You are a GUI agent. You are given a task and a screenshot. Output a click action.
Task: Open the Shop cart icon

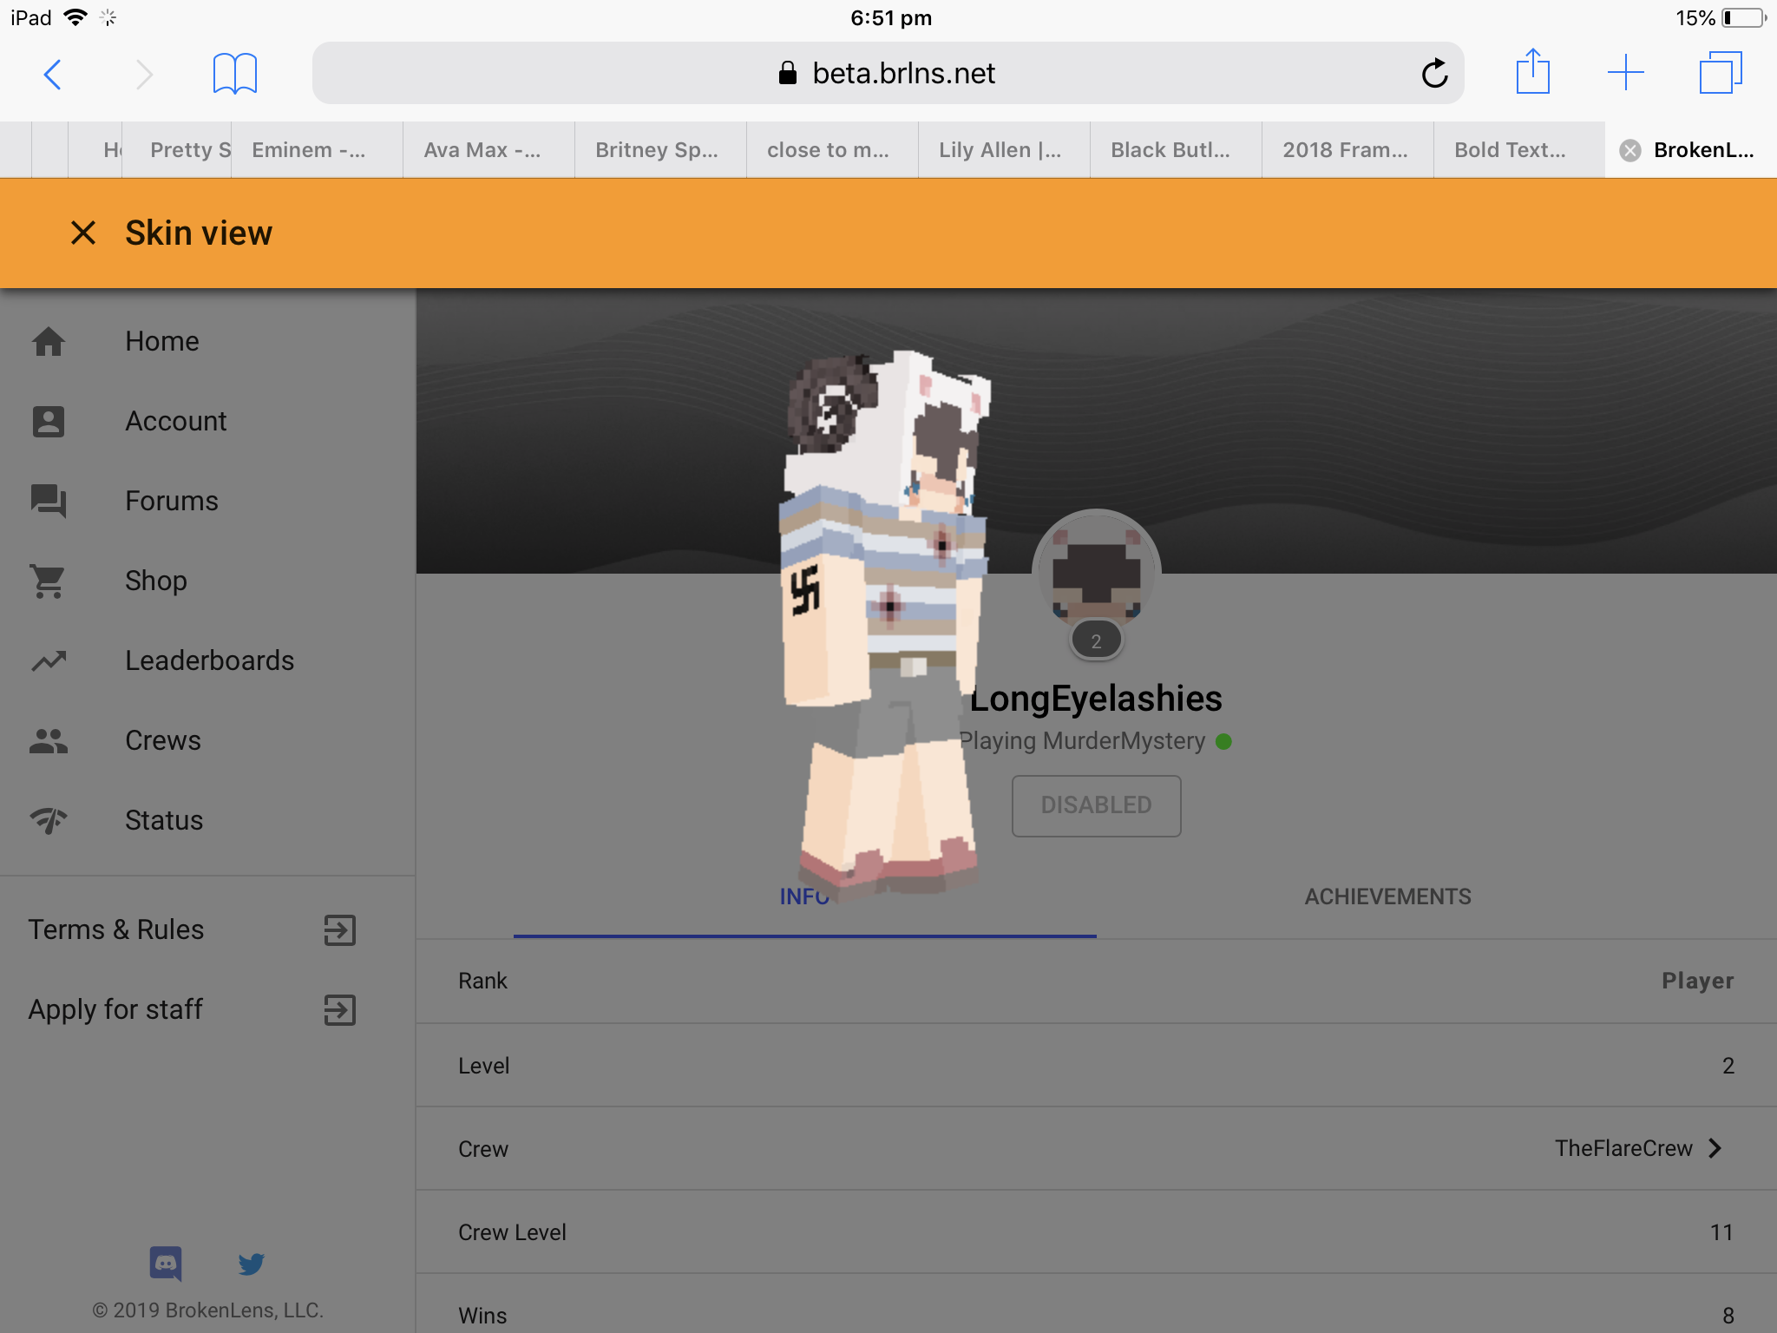pos(49,581)
